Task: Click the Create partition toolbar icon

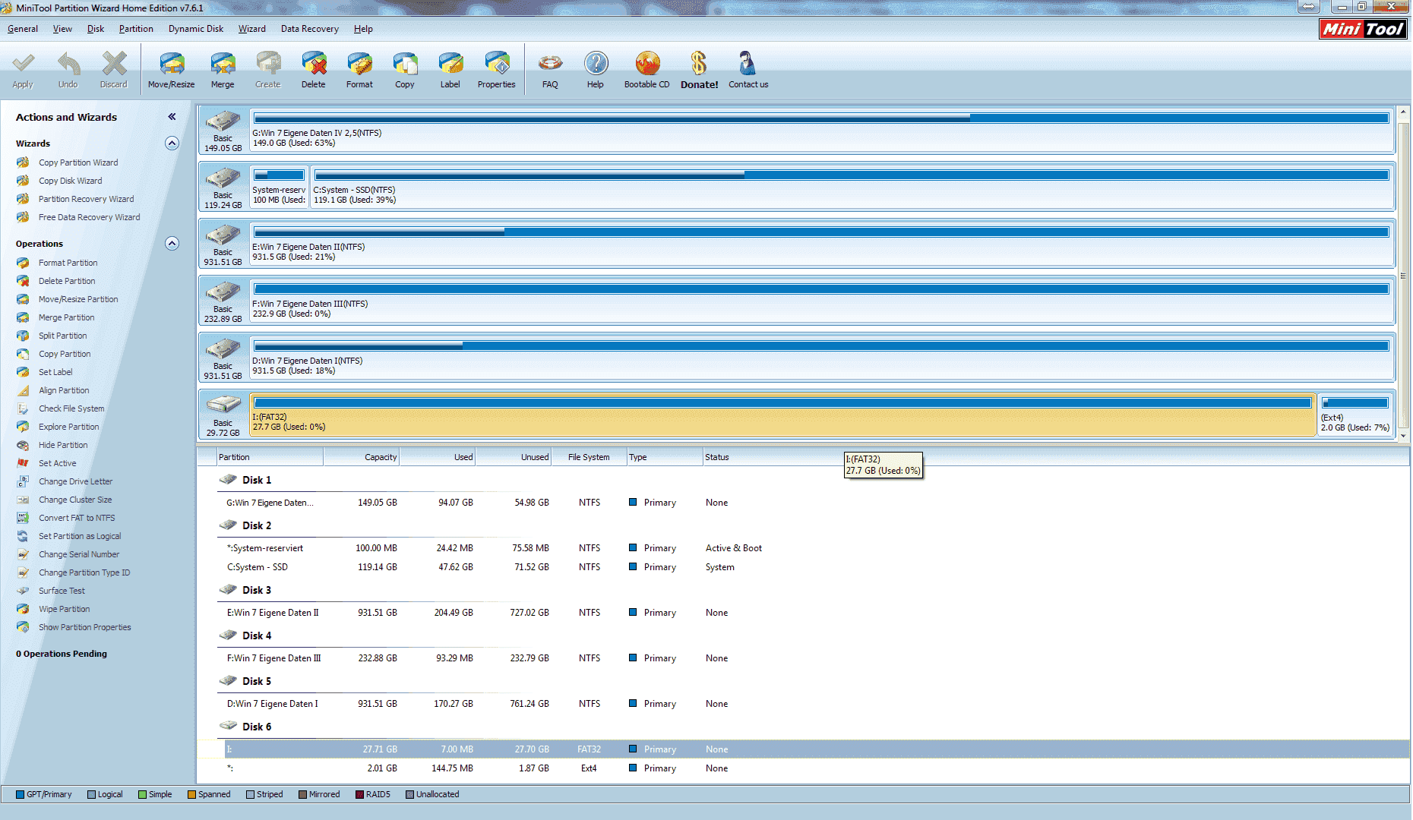Action: pyautogui.click(x=268, y=70)
